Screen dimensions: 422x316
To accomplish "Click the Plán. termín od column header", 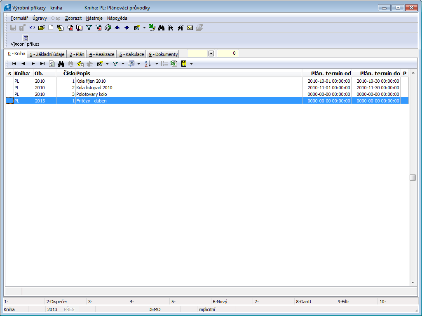I will coord(331,73).
